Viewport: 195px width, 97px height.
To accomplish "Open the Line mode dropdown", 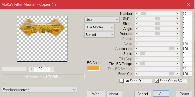I will 102,20.
